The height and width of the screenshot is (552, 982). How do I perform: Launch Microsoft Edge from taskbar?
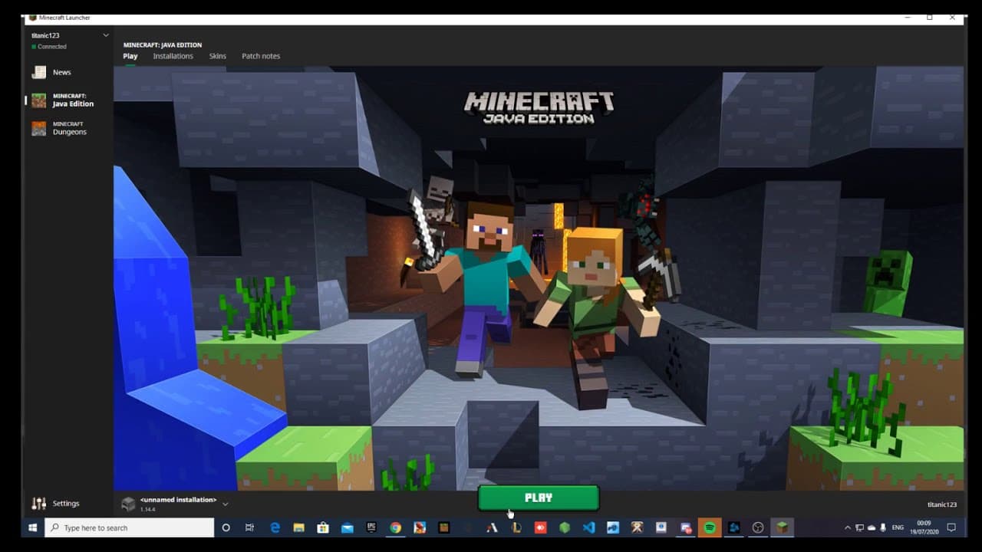coord(275,527)
